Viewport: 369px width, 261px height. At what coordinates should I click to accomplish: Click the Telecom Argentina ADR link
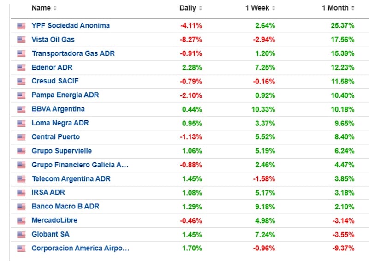point(71,179)
